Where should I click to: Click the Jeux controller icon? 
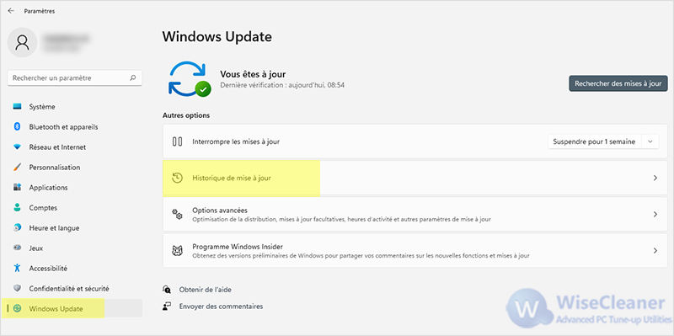click(x=17, y=248)
